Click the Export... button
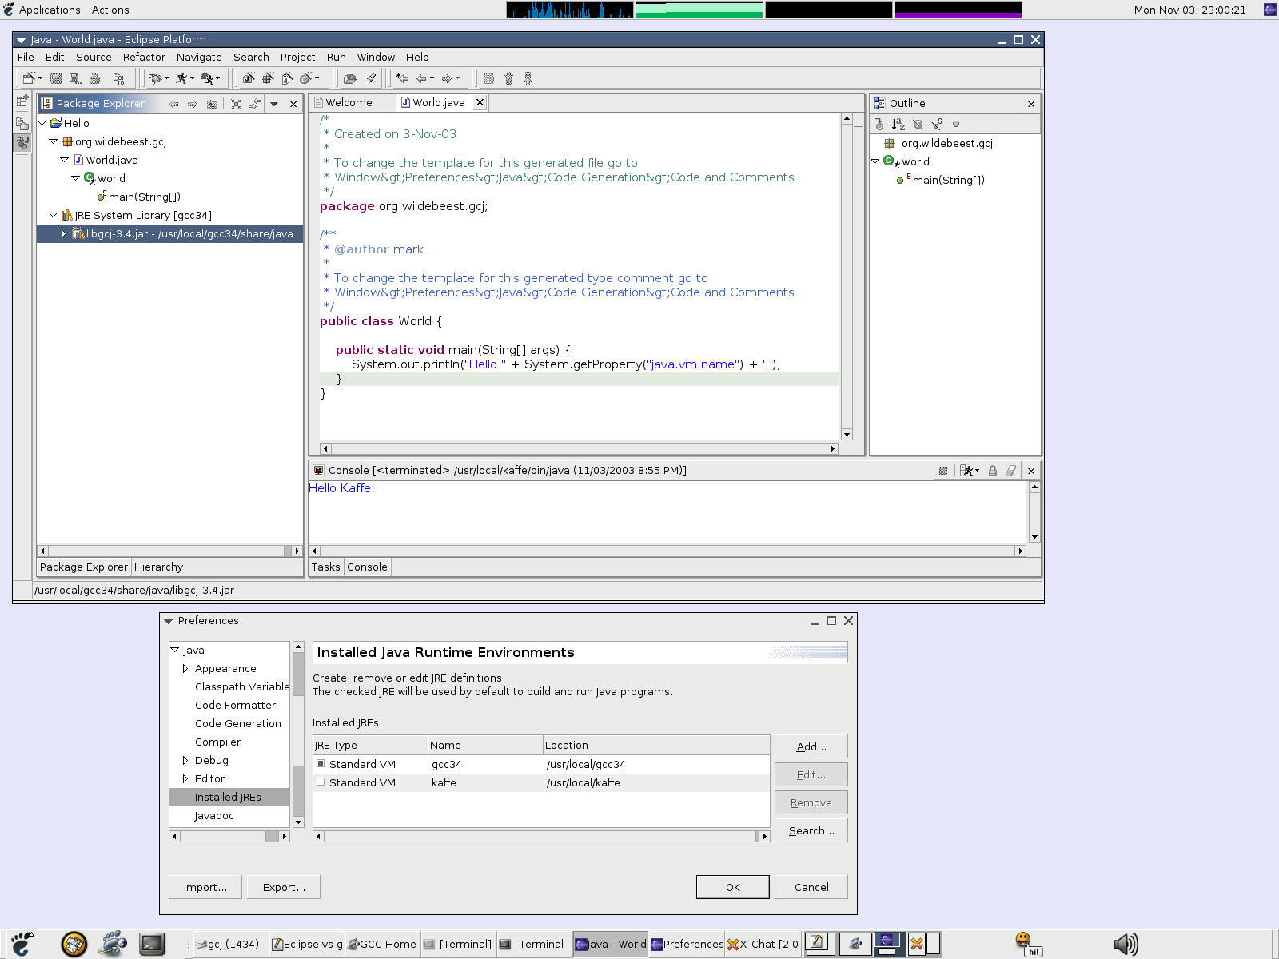 click(284, 887)
